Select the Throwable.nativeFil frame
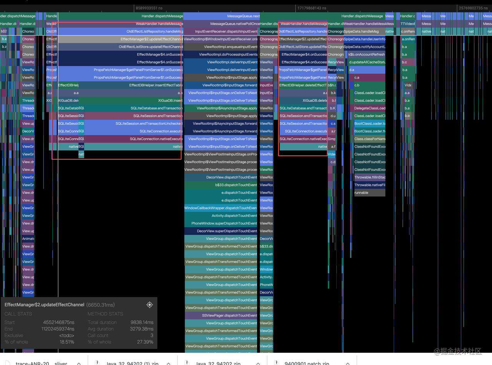This screenshot has height=365, width=492. click(x=369, y=185)
